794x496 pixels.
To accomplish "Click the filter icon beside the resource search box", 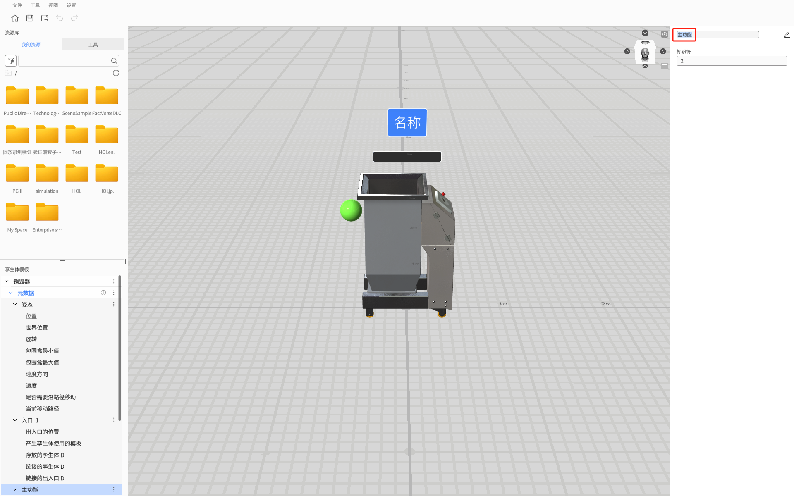I will click(11, 61).
